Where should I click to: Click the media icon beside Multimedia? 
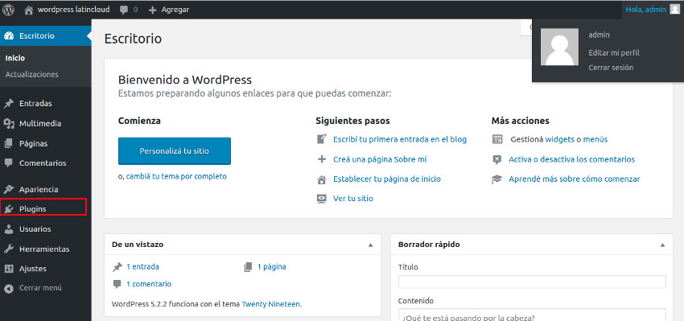pyautogui.click(x=9, y=123)
